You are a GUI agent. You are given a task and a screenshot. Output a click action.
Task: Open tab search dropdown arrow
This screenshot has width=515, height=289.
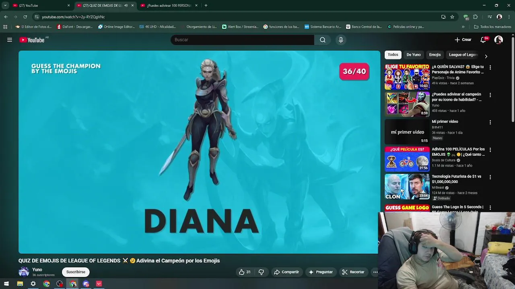point(5,6)
